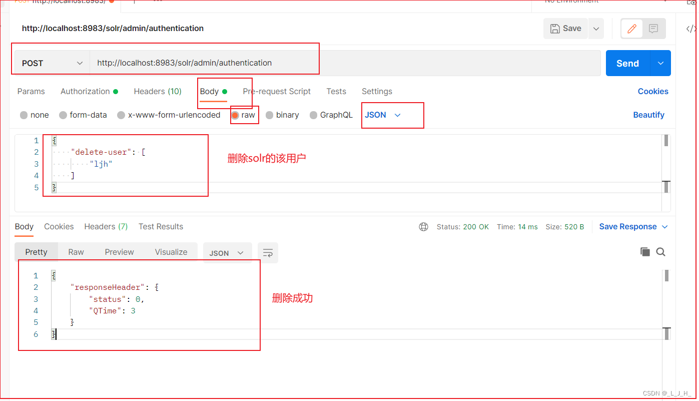Switch response view to Pretty
Screen dimensions: 699x401
(x=37, y=252)
